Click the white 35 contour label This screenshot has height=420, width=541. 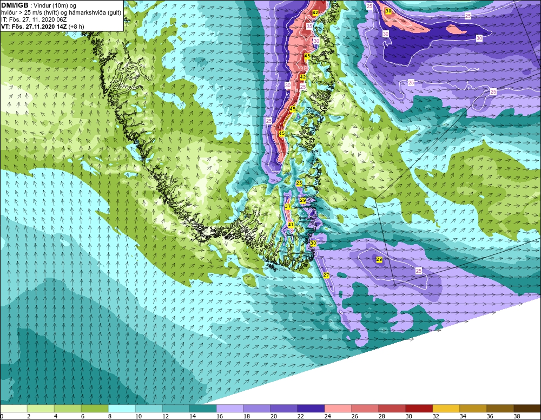[x=309, y=26]
